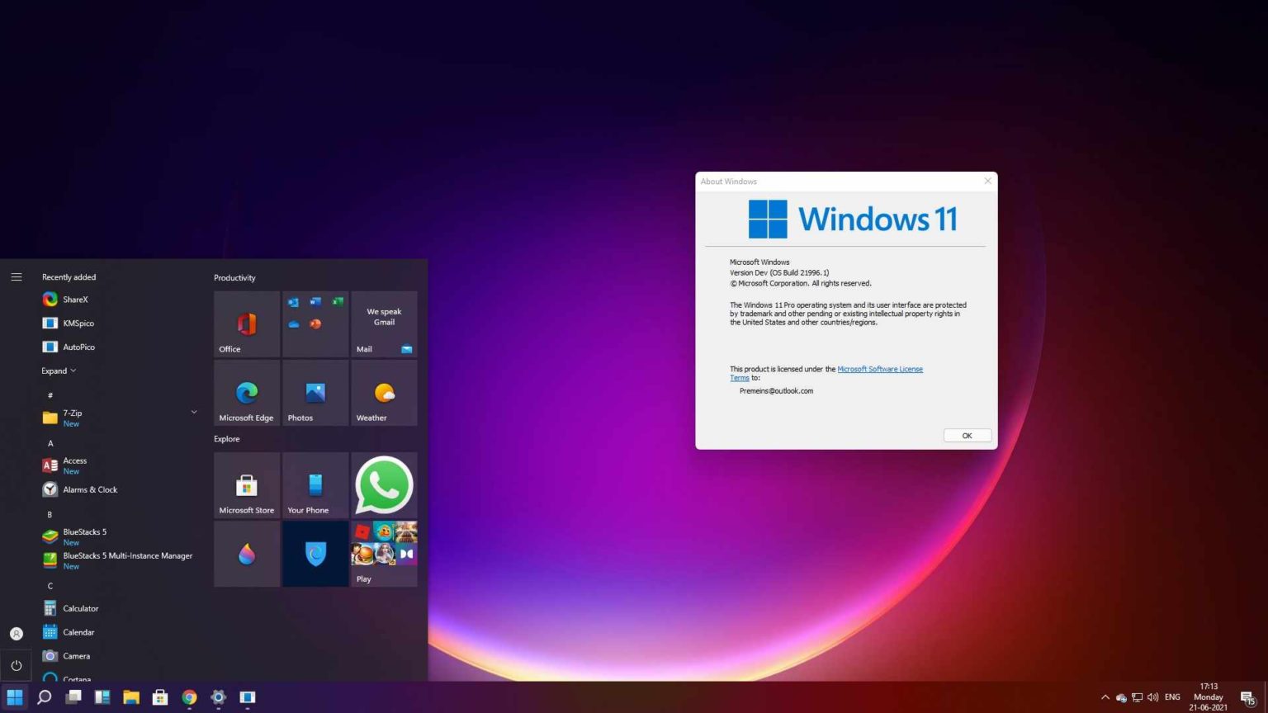
Task: Launch Microsoft Edge from the Start menu
Action: click(246, 393)
